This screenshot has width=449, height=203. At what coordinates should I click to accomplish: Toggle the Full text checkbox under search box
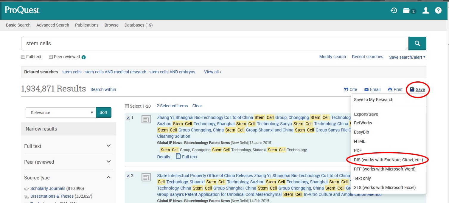point(23,57)
